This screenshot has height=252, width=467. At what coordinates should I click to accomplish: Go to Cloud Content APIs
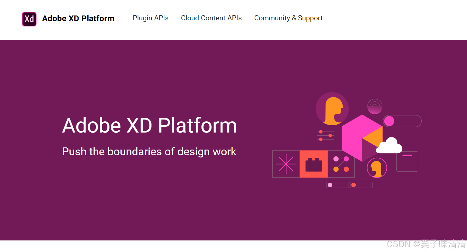[211, 18]
